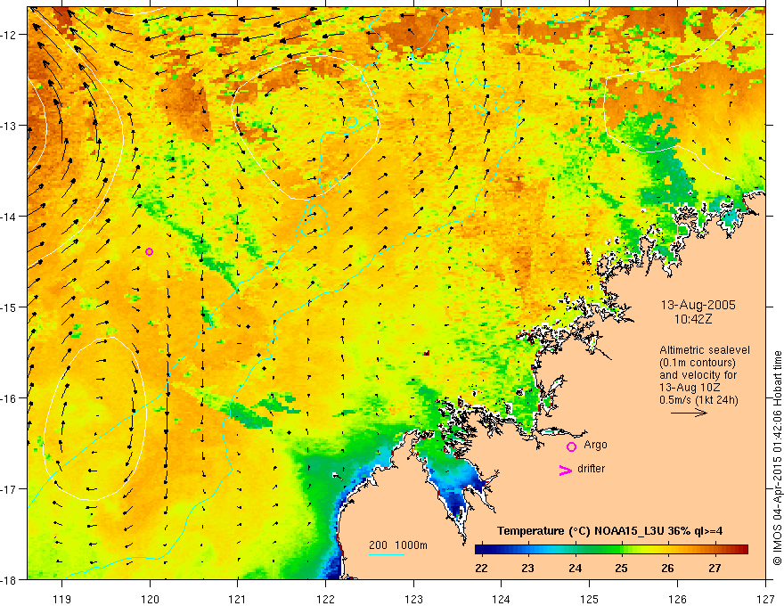Click the colorbar value 23
784x606 pixels.
(528, 568)
